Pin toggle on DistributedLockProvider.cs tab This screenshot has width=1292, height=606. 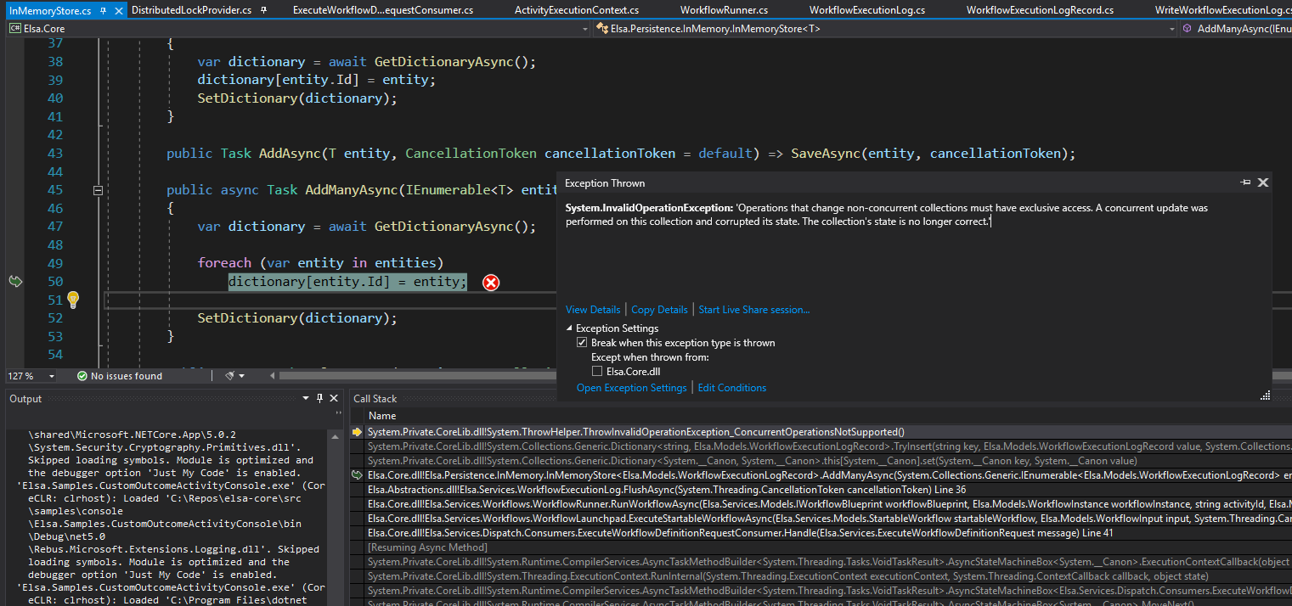pyautogui.click(x=264, y=10)
